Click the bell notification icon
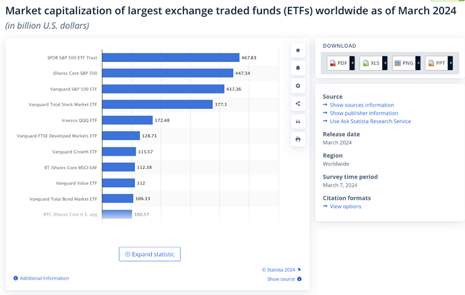 298,68
